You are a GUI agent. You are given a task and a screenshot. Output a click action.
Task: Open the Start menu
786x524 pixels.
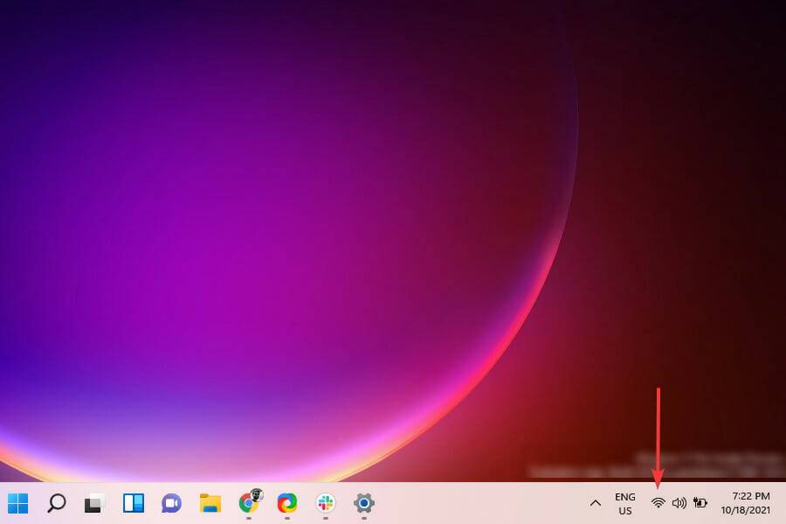[x=17, y=504]
